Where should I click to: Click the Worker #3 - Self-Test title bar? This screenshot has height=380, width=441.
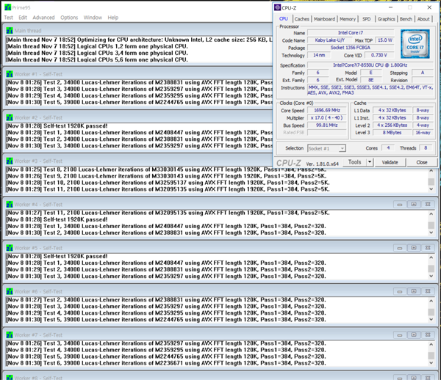click(x=138, y=161)
